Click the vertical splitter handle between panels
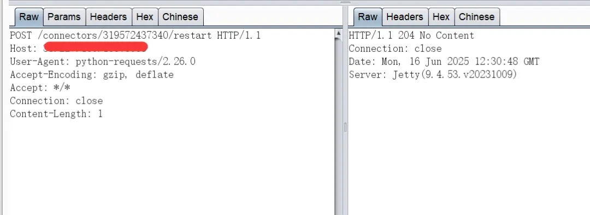This screenshot has width=590, height=215. click(345, 128)
